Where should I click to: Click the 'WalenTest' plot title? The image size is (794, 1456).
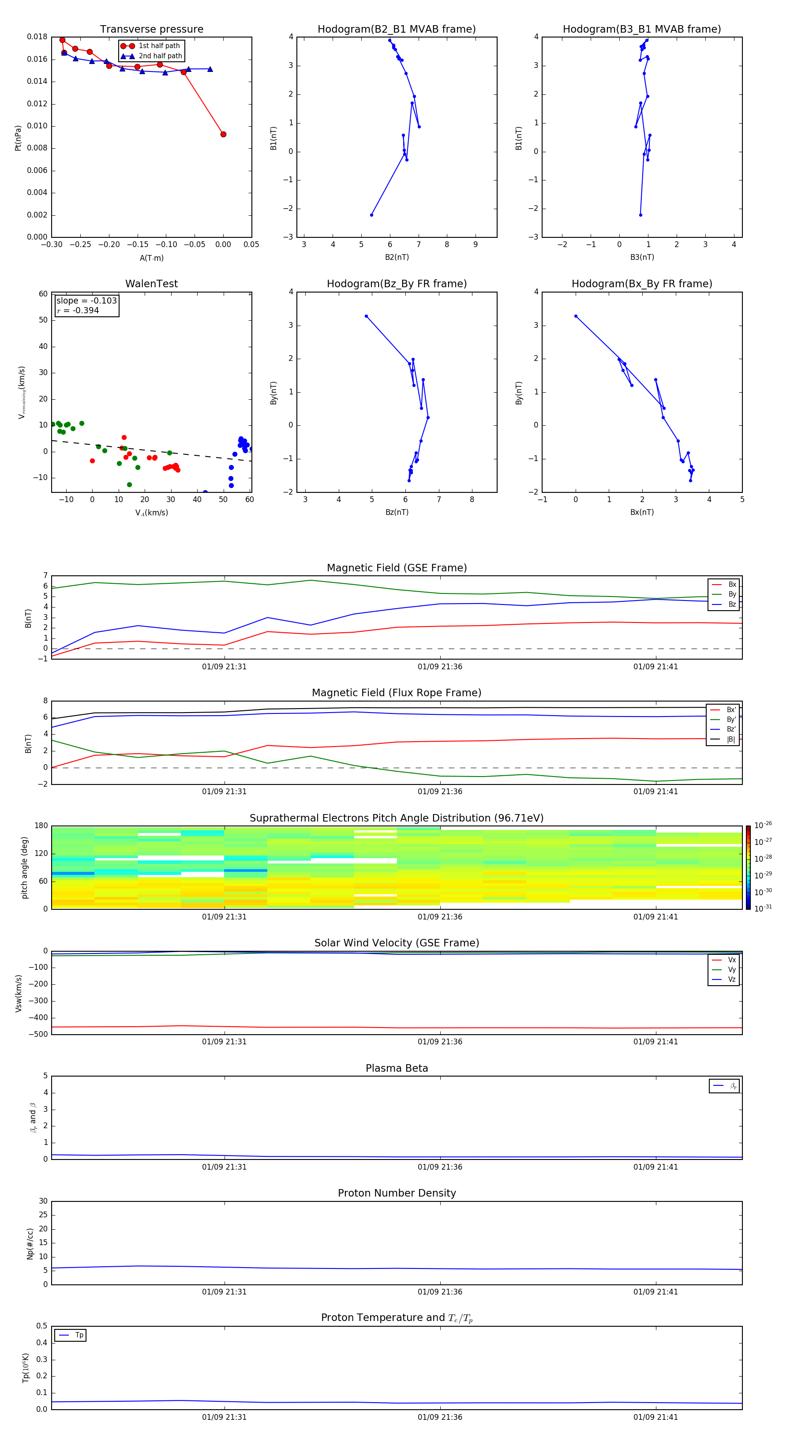coord(151,284)
